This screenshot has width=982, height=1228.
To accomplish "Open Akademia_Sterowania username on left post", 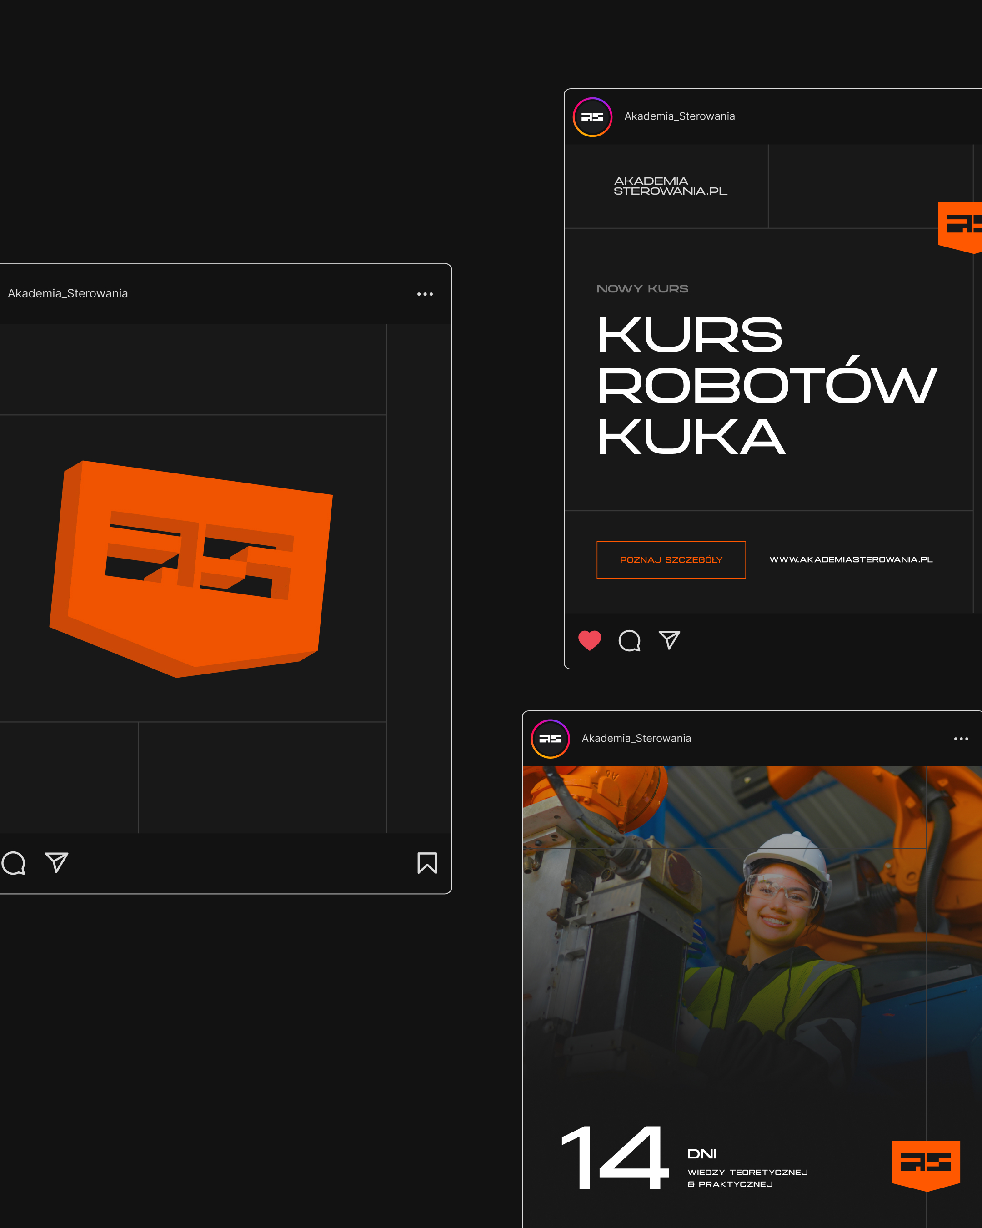I will click(68, 293).
